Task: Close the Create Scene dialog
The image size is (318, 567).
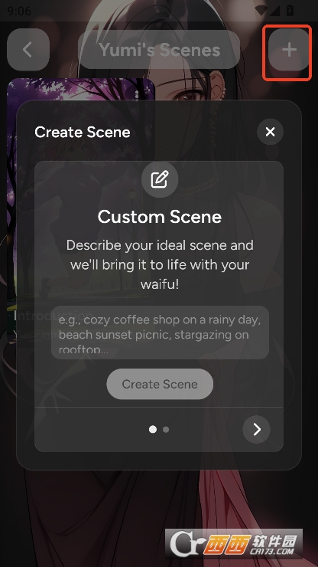Action: pos(270,132)
